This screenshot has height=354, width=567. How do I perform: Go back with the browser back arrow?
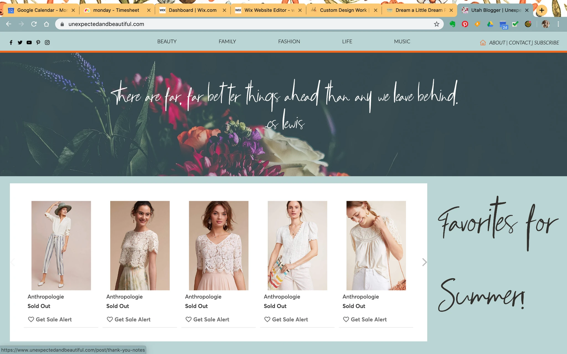[x=9, y=24]
